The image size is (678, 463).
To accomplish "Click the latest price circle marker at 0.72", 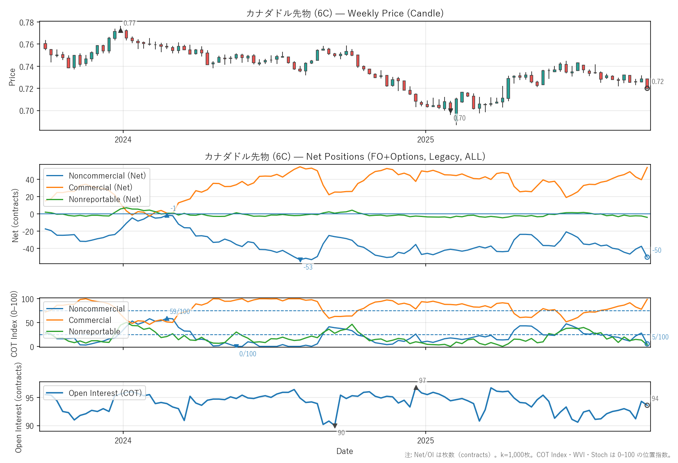I will pos(647,88).
